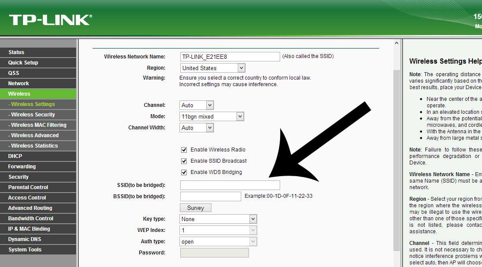
Task: Select QSS in the sidebar
Action: point(38,73)
